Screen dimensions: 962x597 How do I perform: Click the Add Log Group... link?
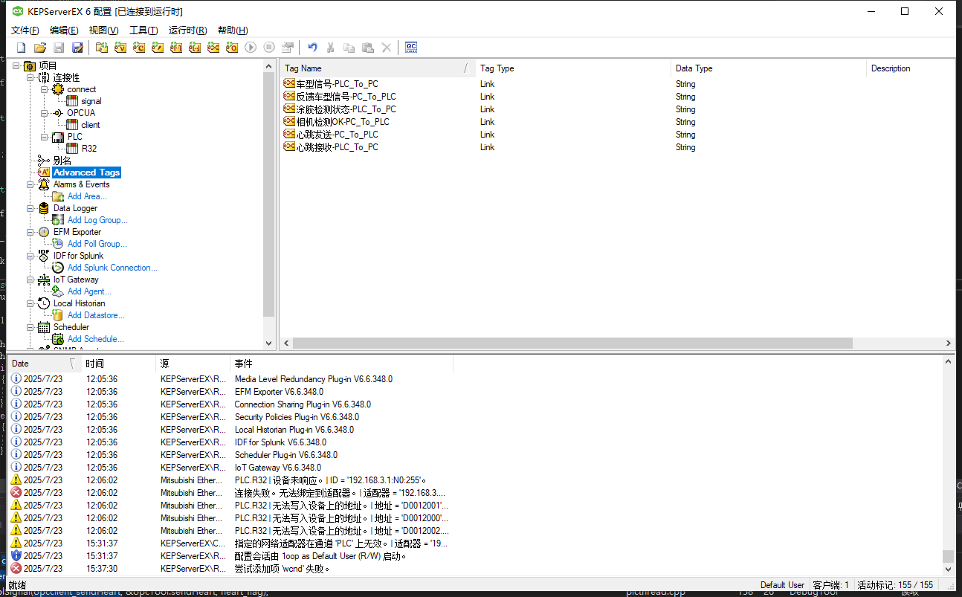pos(97,220)
